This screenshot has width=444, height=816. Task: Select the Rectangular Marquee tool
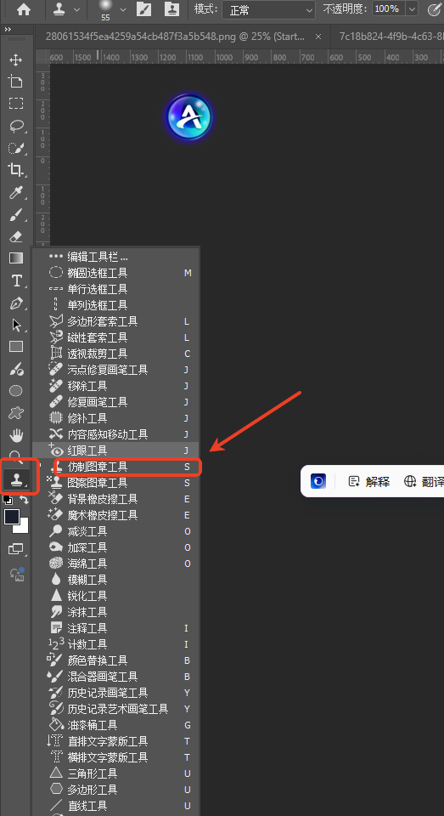16,103
